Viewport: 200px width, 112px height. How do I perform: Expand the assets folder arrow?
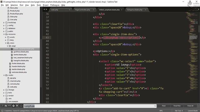6,37
